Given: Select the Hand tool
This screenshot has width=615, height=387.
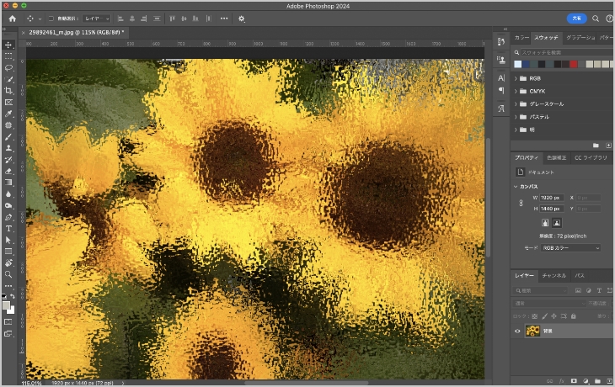Looking at the screenshot, I should [x=8, y=262].
